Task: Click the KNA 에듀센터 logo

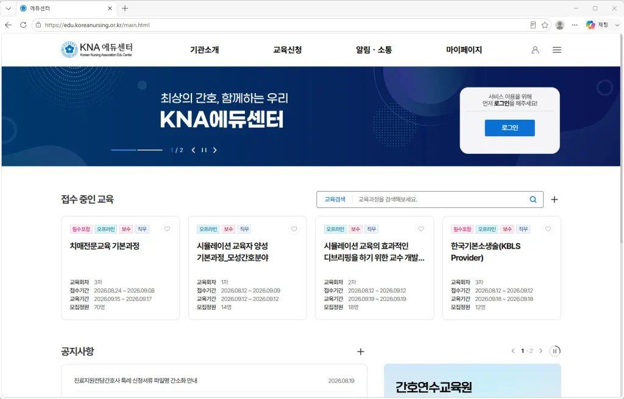Action: coord(97,50)
